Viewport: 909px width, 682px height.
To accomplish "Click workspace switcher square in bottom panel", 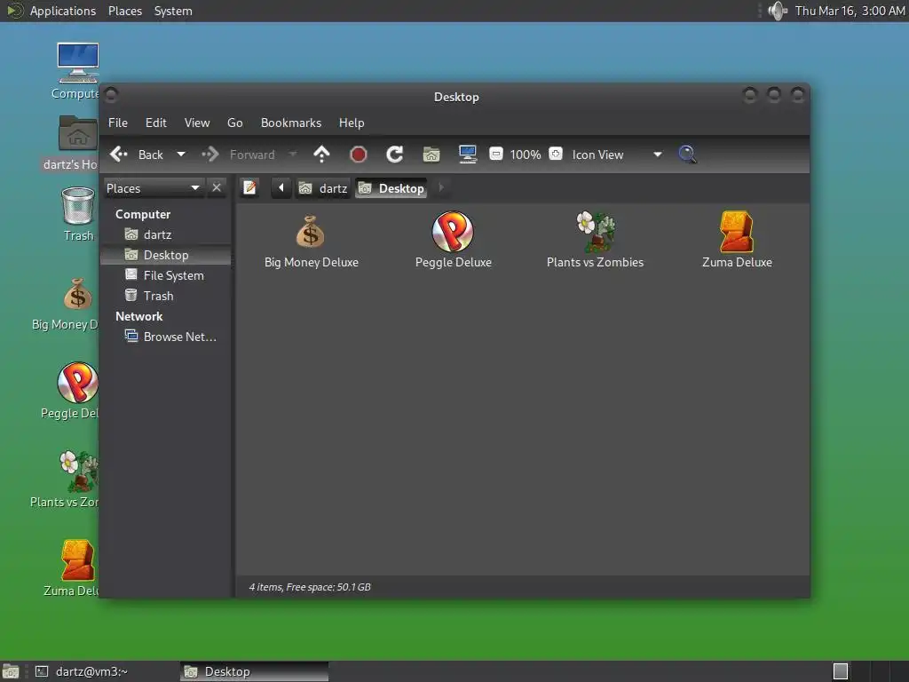I will coord(841,671).
